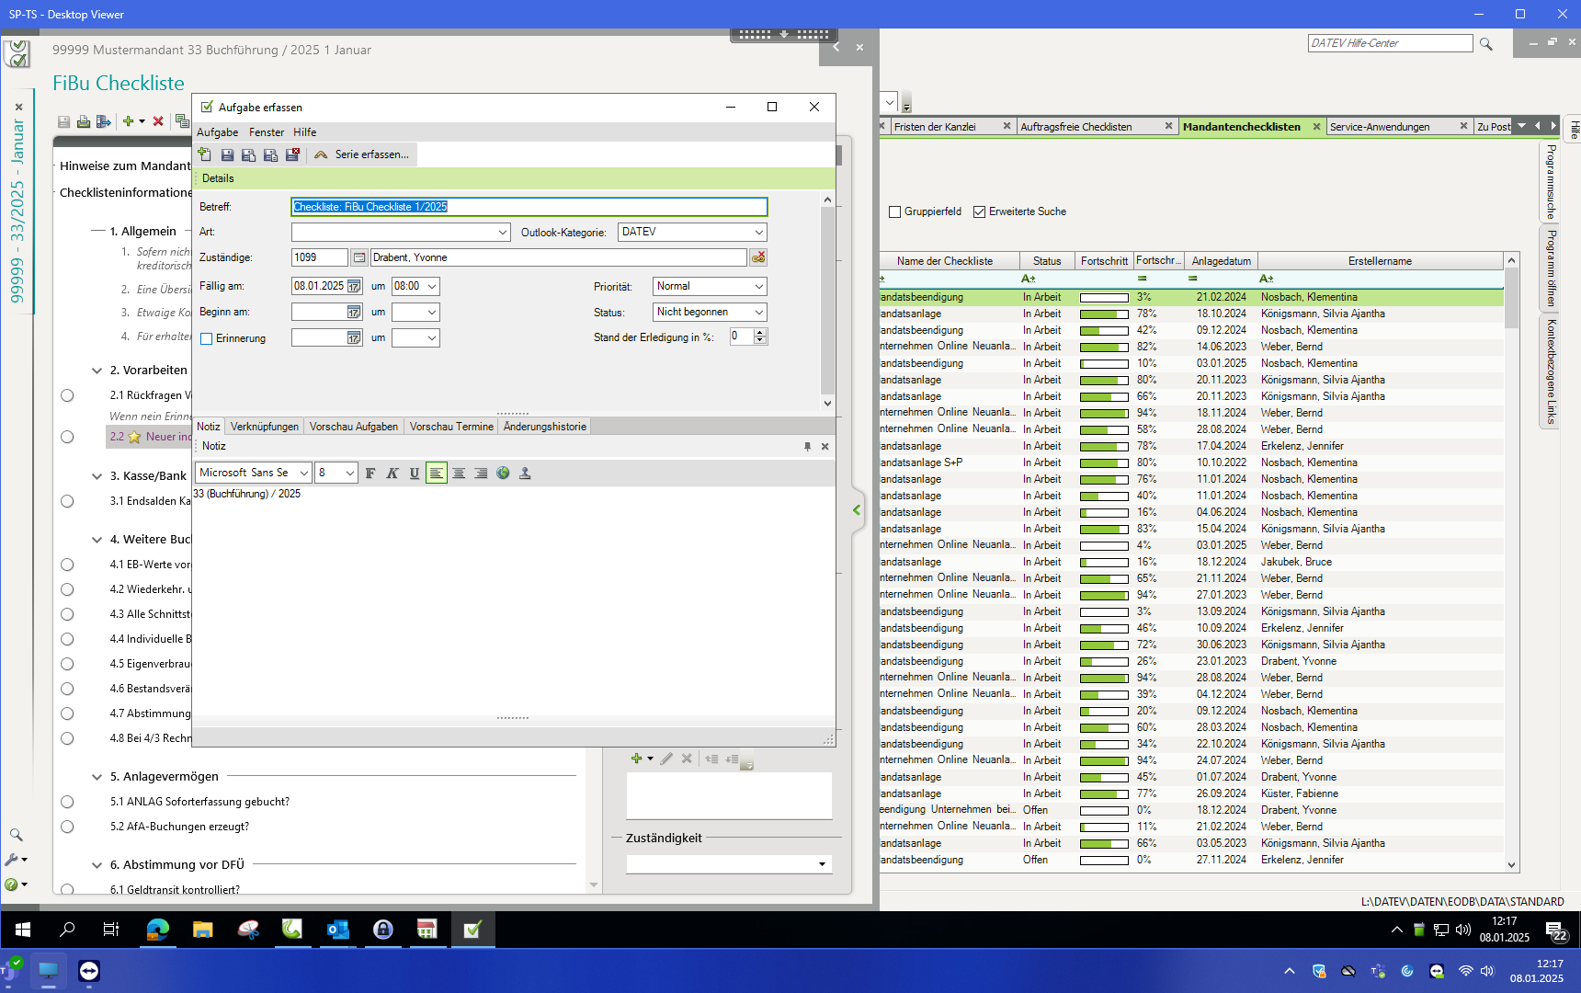The width and height of the screenshot is (1581, 993).
Task: Sort by the Anlagedatum column header
Action: 1221,261
